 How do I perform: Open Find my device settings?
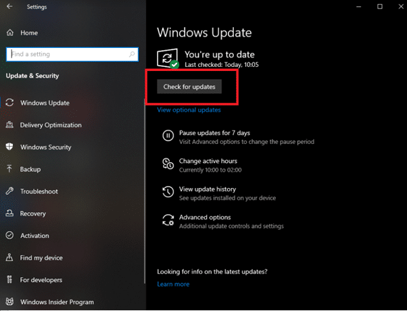41,258
